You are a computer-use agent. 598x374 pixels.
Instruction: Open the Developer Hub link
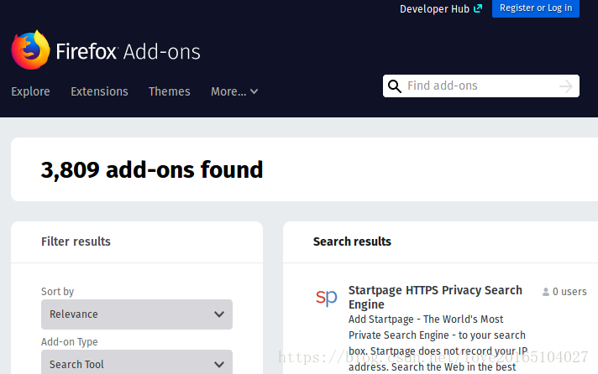click(x=441, y=8)
